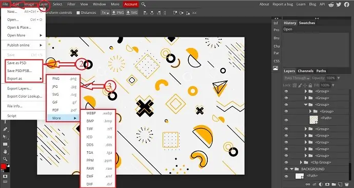This screenshot has width=354, height=188.
Task: Open the image icon side panel
Action: pyautogui.click(x=276, y=68)
